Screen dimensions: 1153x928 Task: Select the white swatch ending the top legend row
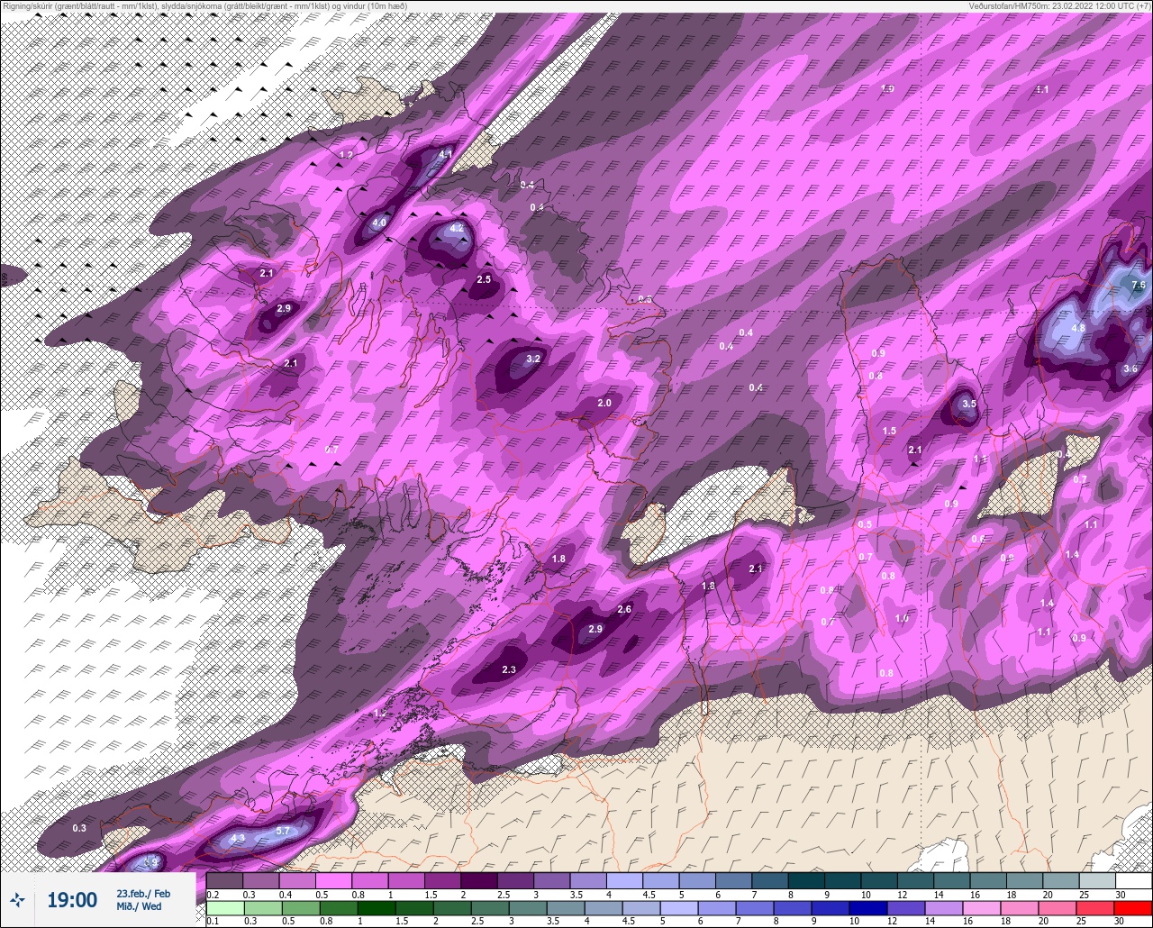tap(1133, 881)
